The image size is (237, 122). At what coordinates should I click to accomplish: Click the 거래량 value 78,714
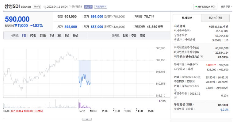pyautogui.click(x=149, y=17)
